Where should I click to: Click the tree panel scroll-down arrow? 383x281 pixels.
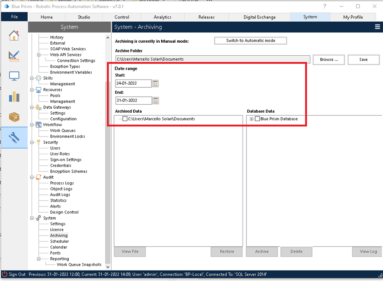108,267
